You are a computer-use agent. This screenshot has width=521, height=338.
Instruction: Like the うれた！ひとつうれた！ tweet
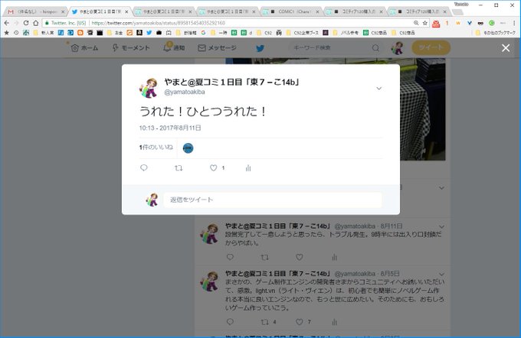(213, 168)
